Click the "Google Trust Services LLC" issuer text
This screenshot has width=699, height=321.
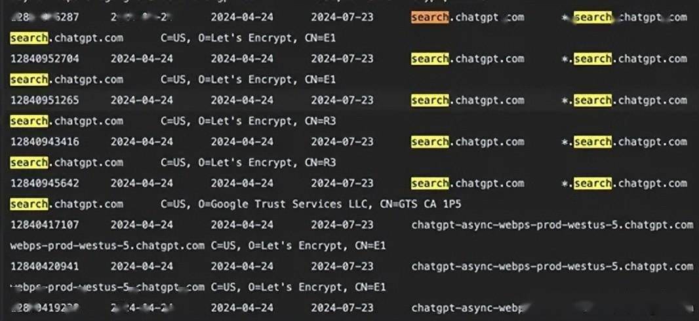point(292,204)
